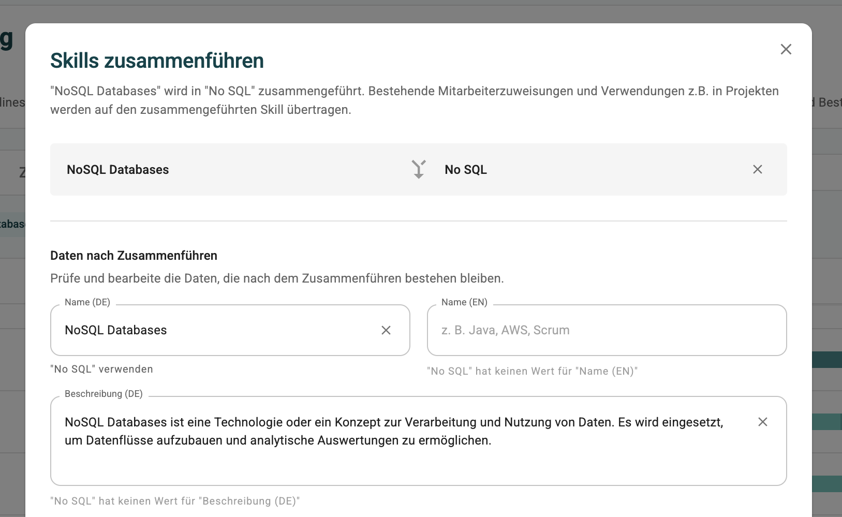Click the Daten nach Zusammenführen heading
This screenshot has height=517, width=842.
click(x=134, y=256)
